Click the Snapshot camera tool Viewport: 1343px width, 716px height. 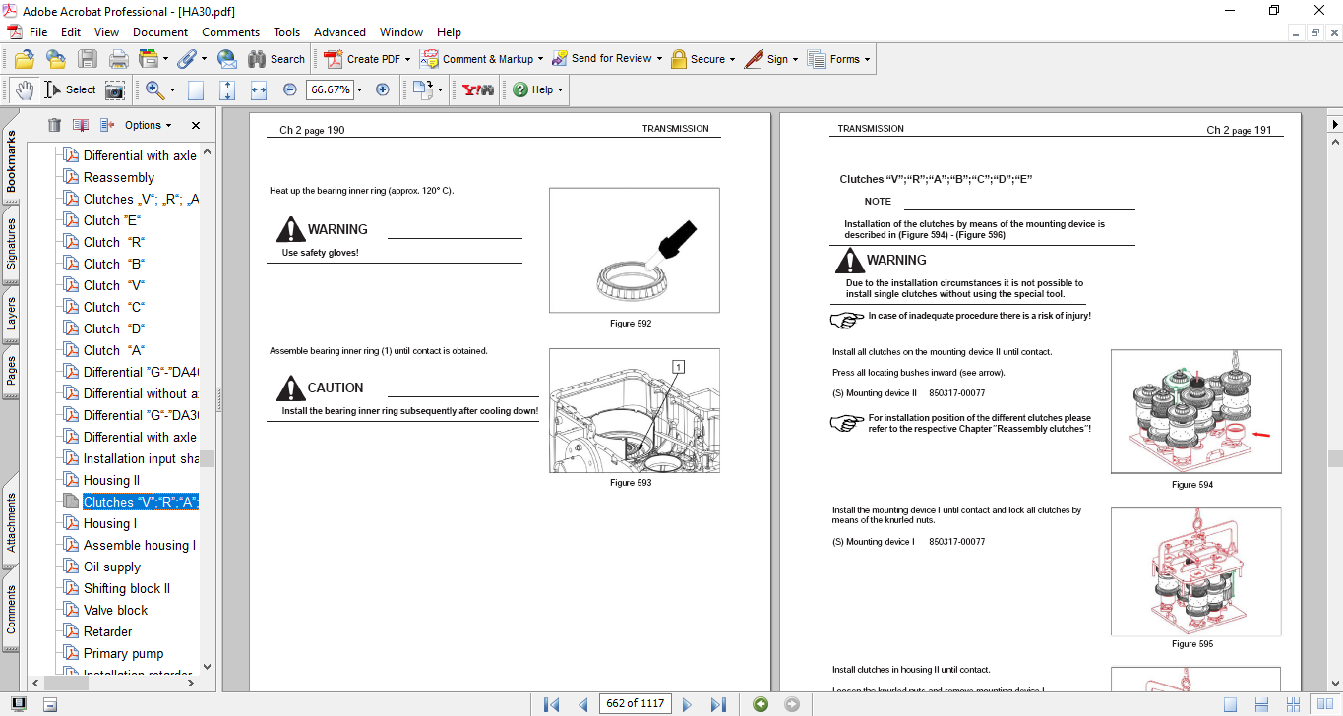(115, 89)
